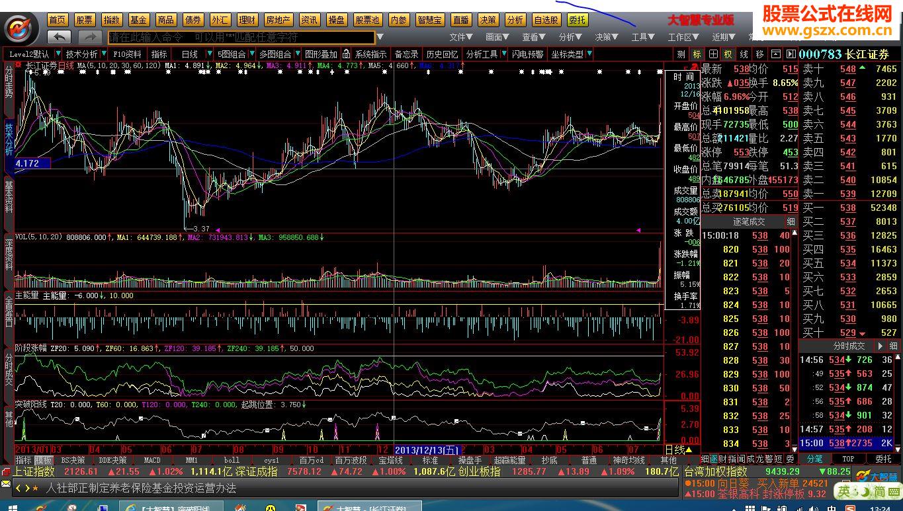This screenshot has height=511, width=903.
Task: Switch to the boll indicator tab
Action: pyautogui.click(x=232, y=459)
